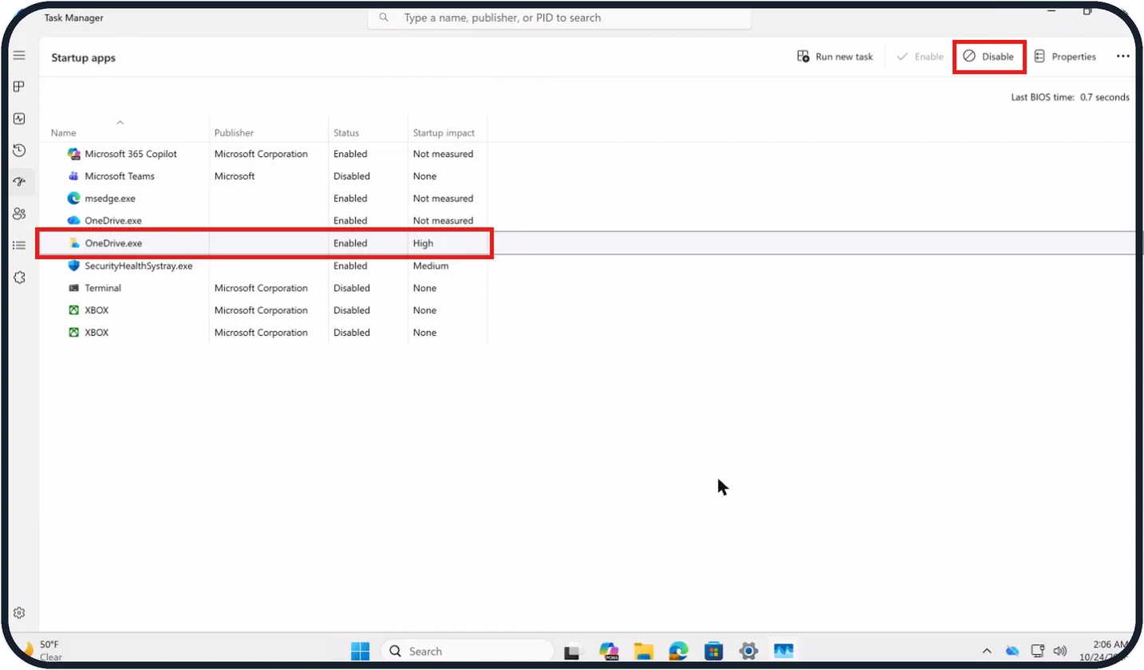Open App history from sidebar
1144x670 pixels.
(19, 150)
